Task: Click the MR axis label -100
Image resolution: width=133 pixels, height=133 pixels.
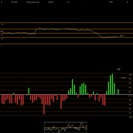Action: (x=130, y=117)
